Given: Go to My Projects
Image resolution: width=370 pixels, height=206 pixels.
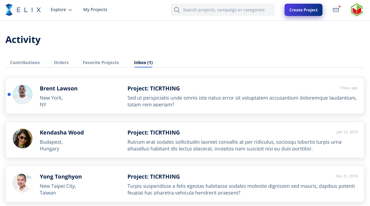Looking at the screenshot, I should click(x=95, y=10).
